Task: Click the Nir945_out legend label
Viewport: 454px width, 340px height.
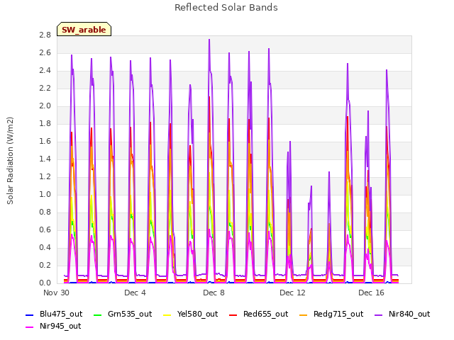Action: tap(60, 326)
